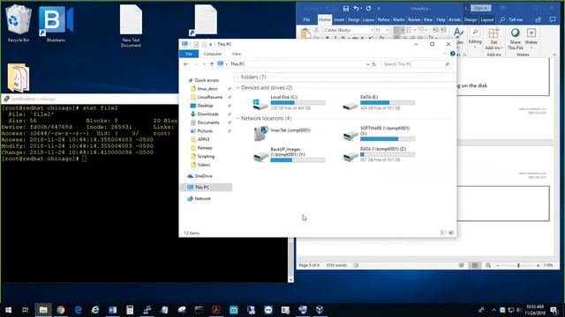Image resolution: width=565 pixels, height=317 pixels.
Task: Click the Undo arrow in Word
Action: (356, 8)
